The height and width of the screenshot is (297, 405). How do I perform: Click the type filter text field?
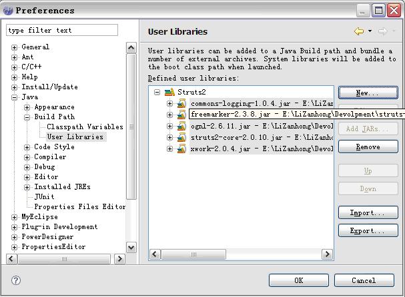[x=62, y=30]
